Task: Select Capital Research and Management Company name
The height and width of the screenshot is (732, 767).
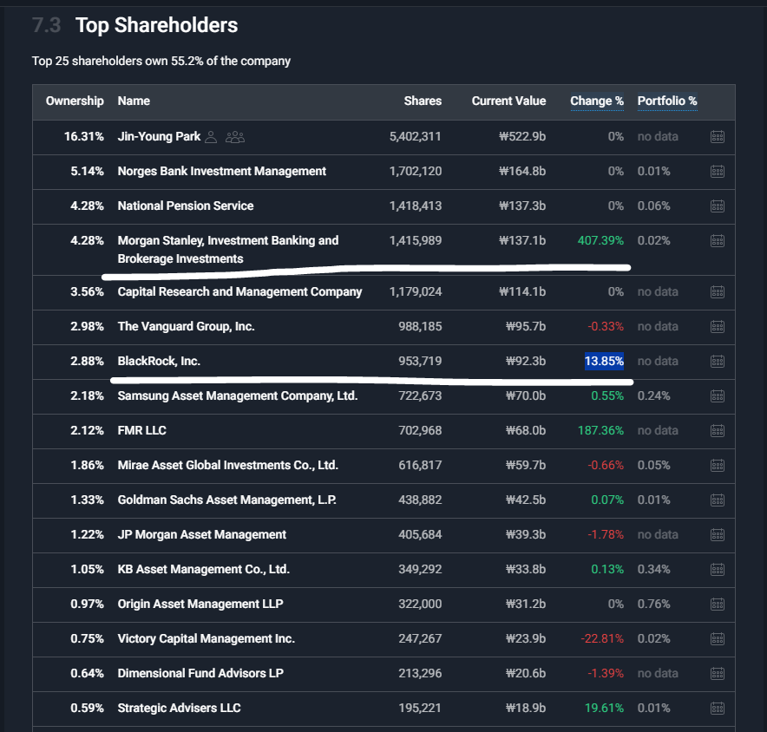Action: pyautogui.click(x=239, y=292)
